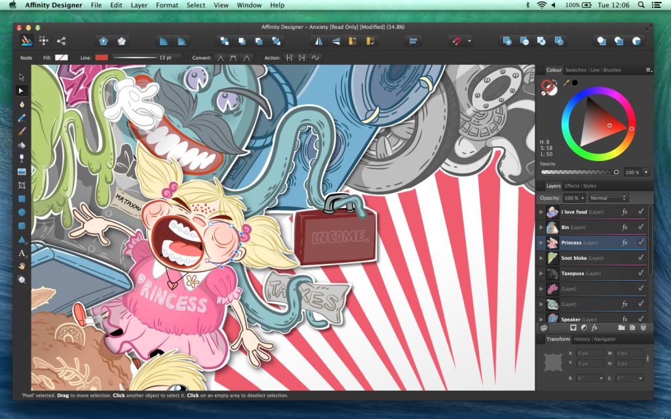Open the History panel tab
Viewport: 671px width, 419px height.
581,339
